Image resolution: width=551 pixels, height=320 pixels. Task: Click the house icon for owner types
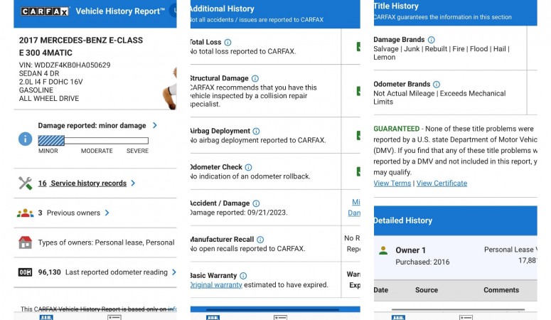click(26, 242)
